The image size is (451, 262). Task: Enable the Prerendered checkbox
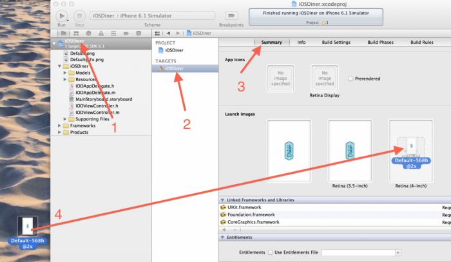[x=350, y=79]
